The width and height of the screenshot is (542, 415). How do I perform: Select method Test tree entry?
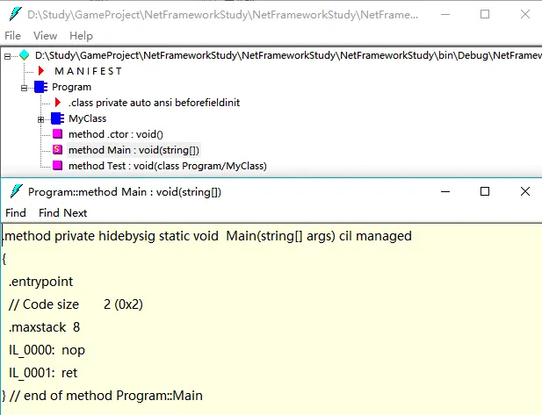point(167,166)
